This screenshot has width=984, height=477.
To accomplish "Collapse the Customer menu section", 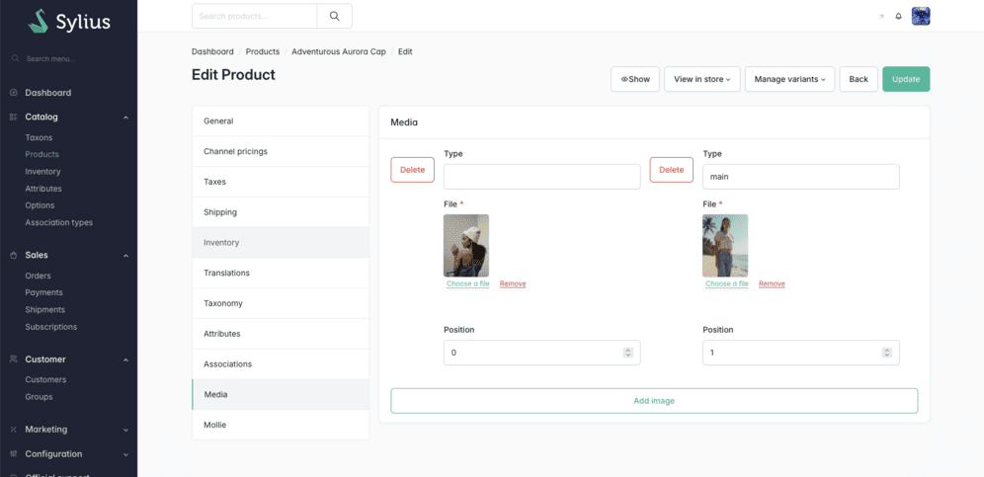I will coord(125,360).
